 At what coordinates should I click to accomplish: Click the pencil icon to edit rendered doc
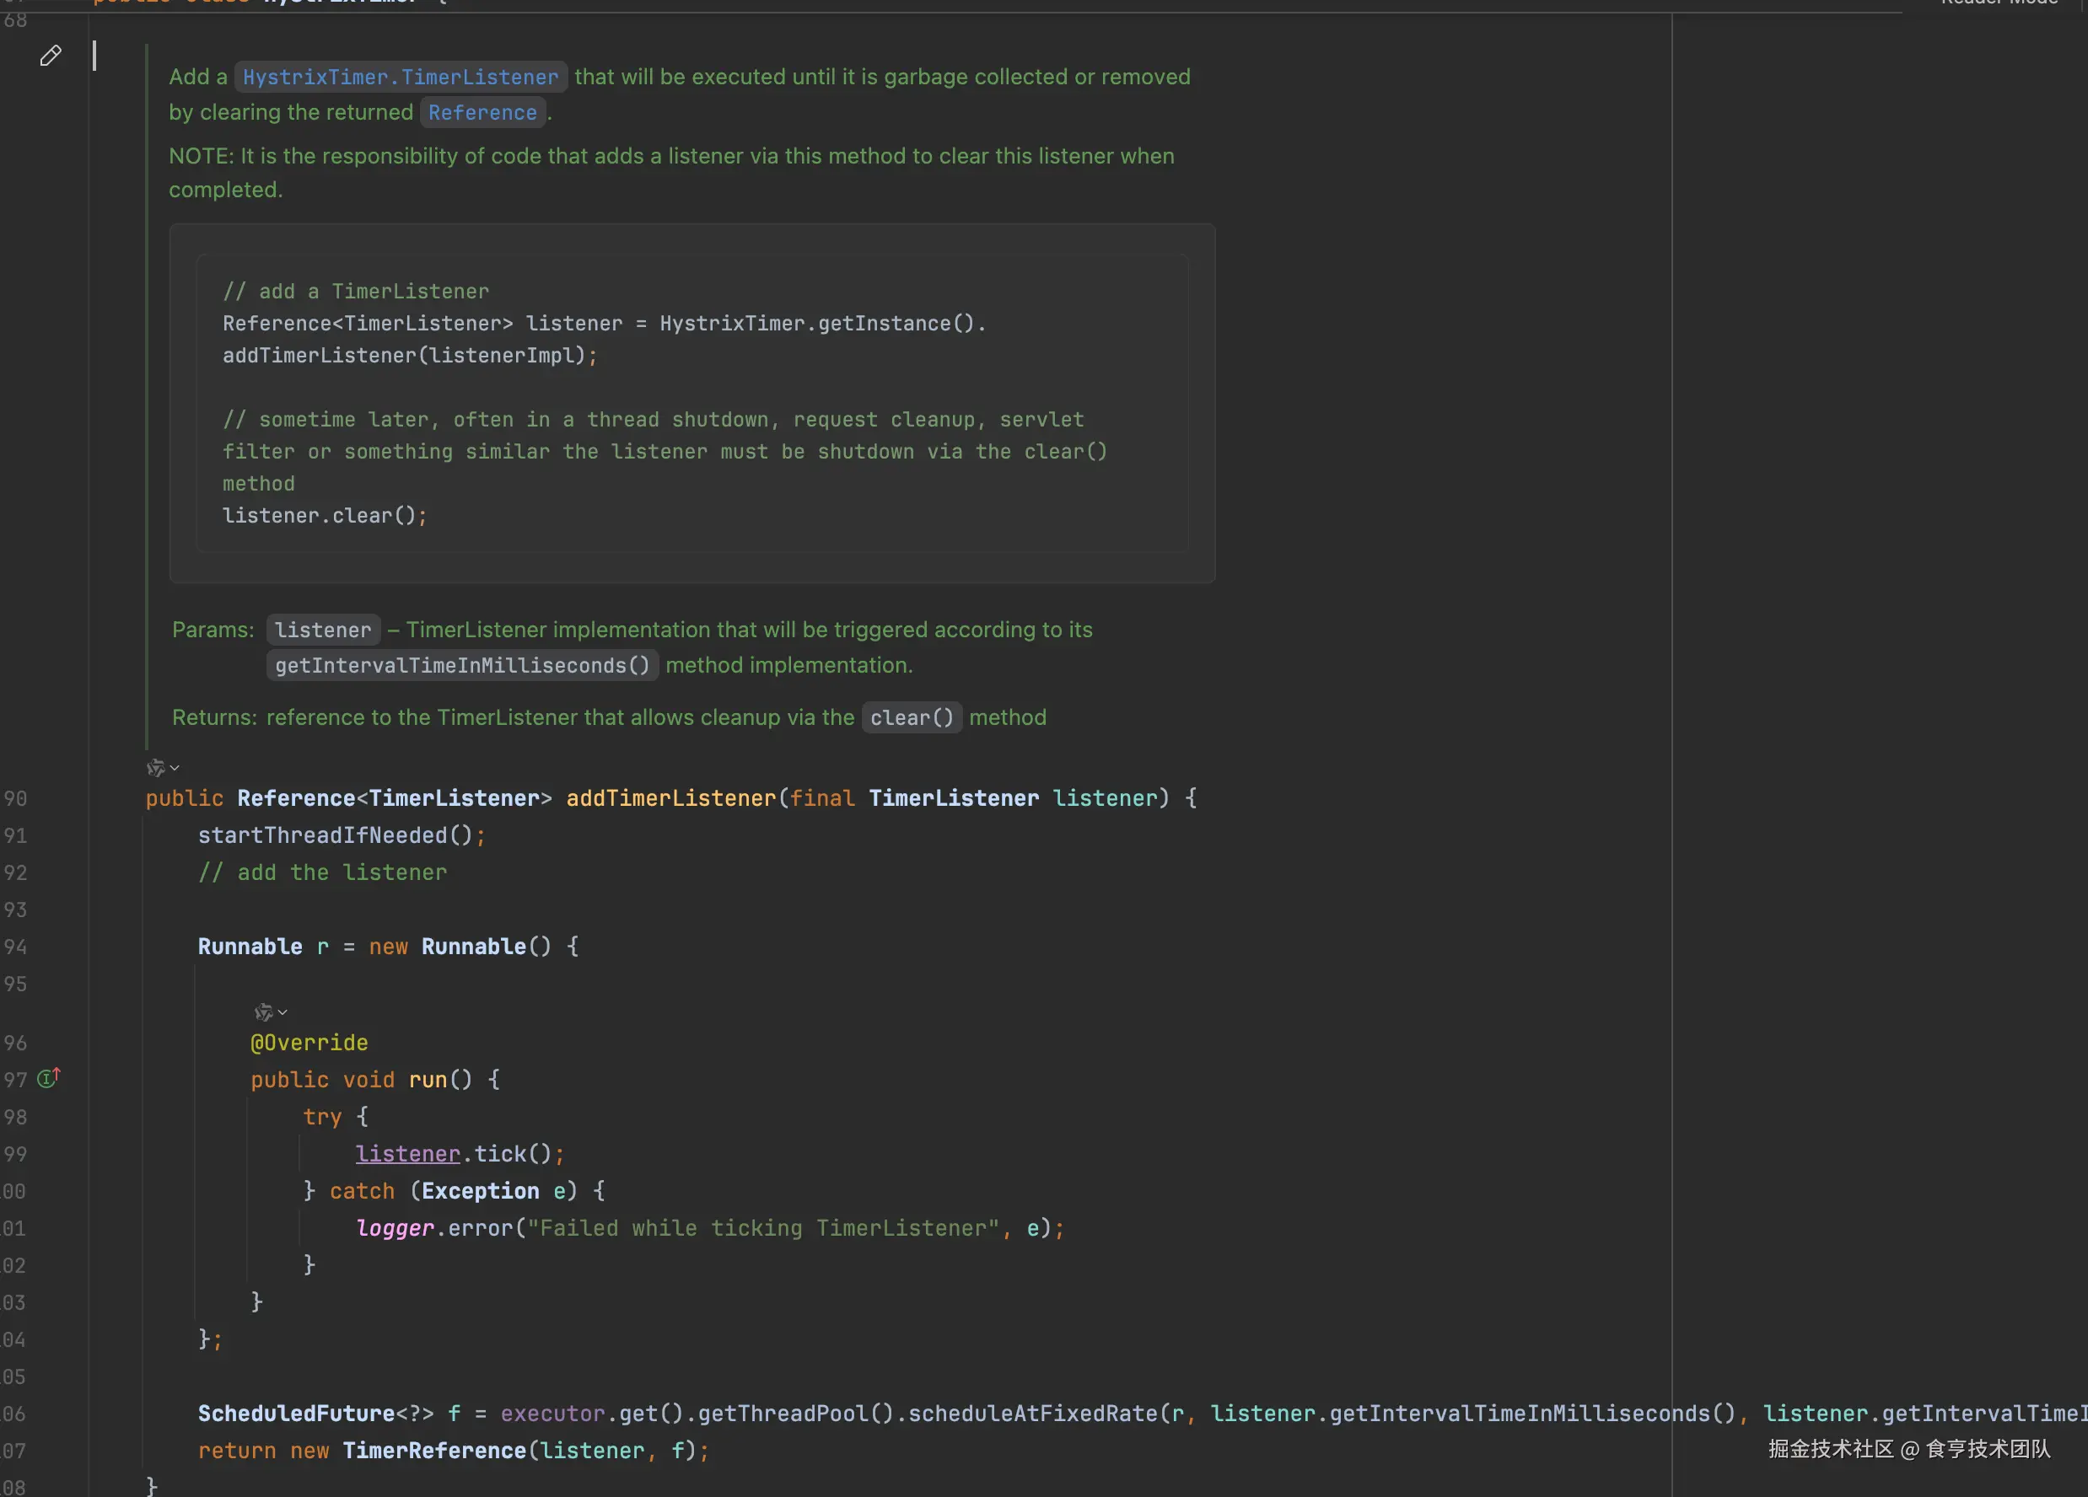[51, 56]
